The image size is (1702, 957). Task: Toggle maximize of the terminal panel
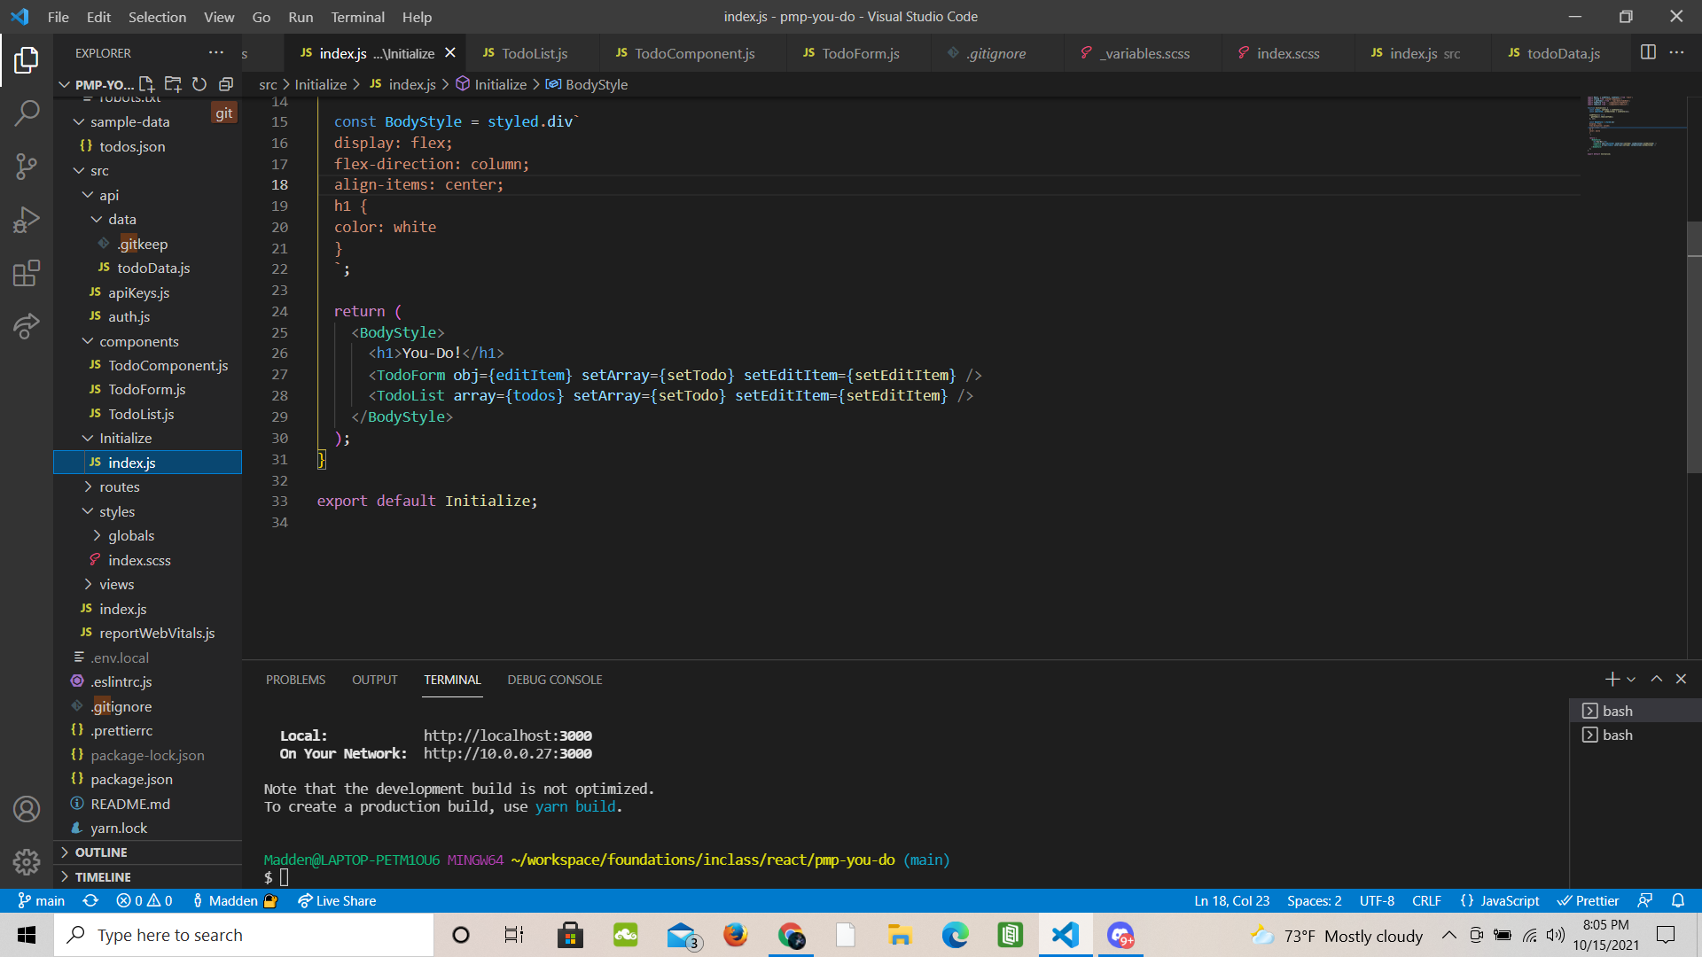1656,679
